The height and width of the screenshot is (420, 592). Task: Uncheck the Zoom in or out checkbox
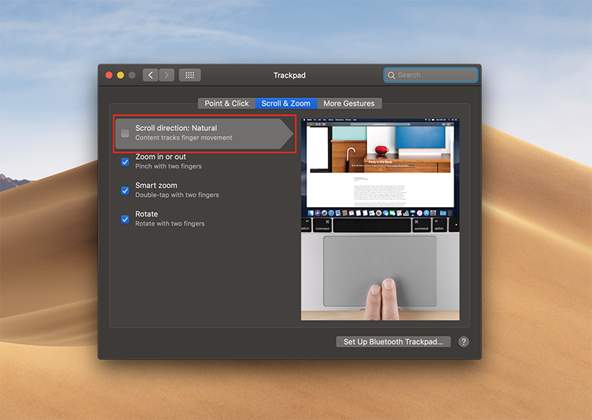125,162
